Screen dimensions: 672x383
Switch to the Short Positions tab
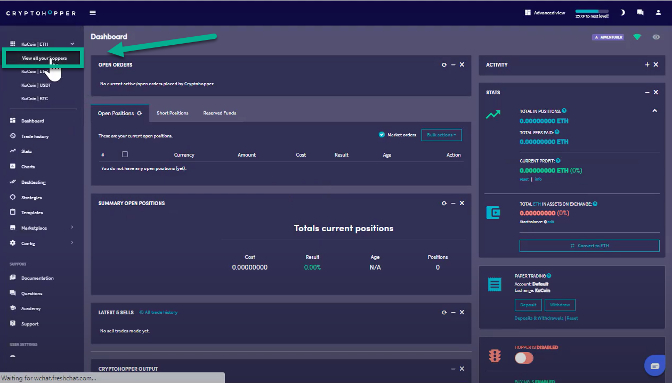pyautogui.click(x=172, y=113)
